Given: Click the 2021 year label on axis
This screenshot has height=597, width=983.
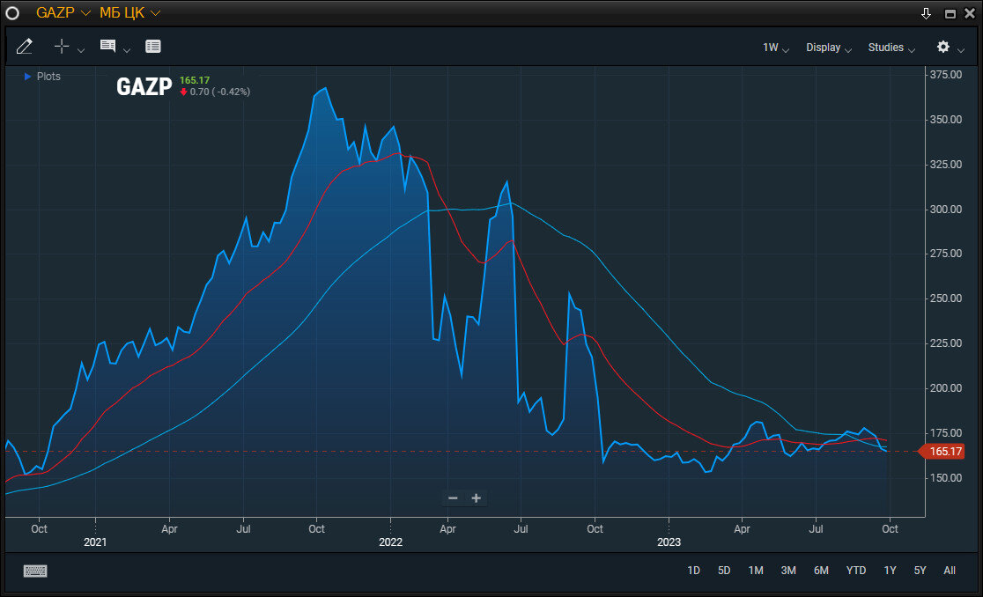Looking at the screenshot, I should click(95, 542).
